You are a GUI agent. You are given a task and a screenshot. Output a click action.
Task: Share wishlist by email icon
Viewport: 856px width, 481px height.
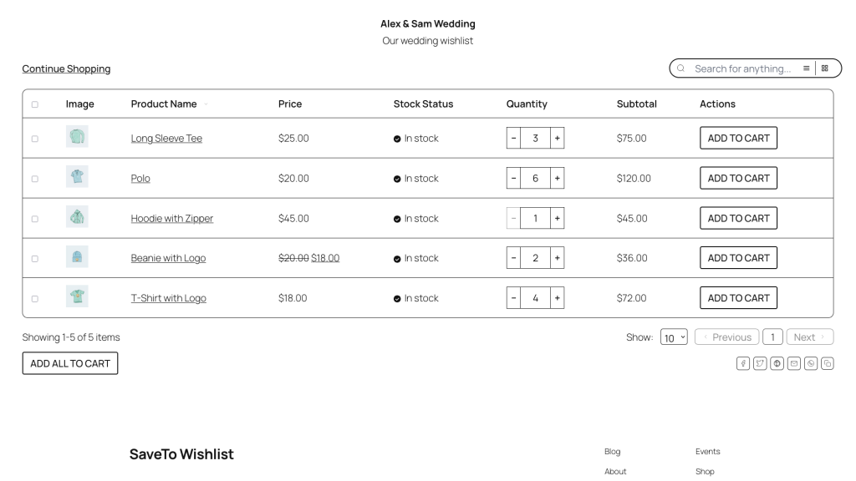(794, 364)
